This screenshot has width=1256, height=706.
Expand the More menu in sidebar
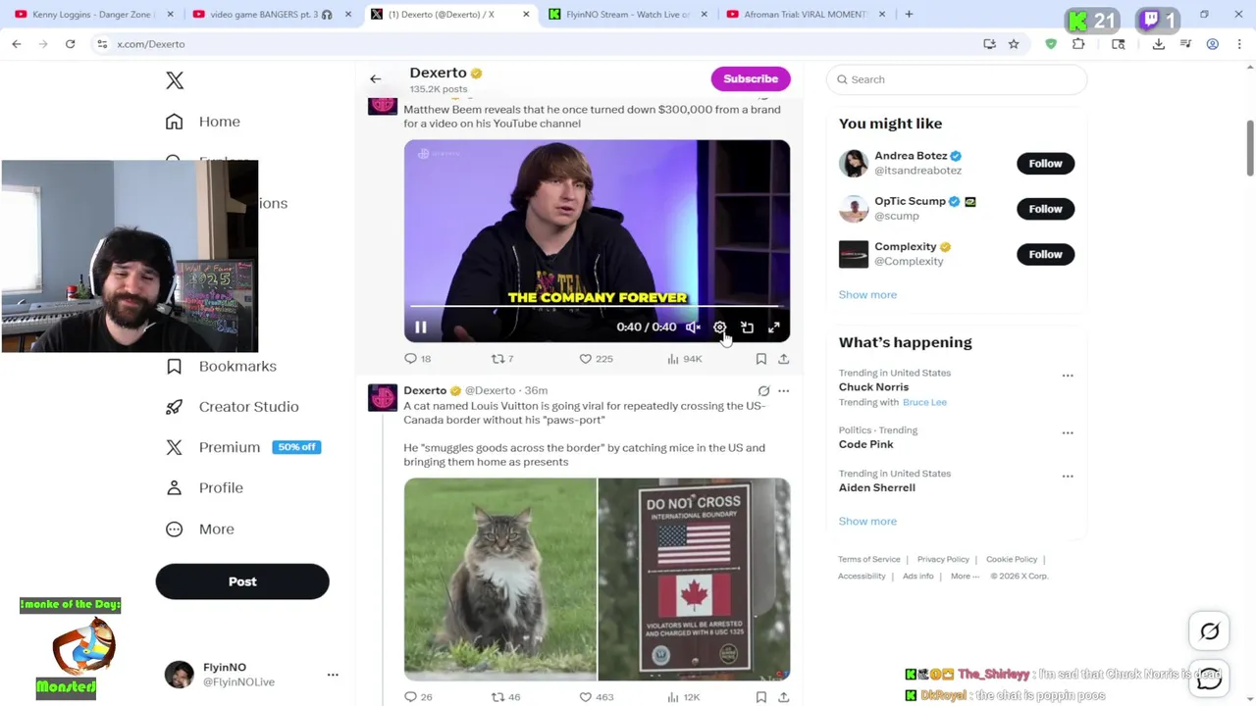click(201, 529)
